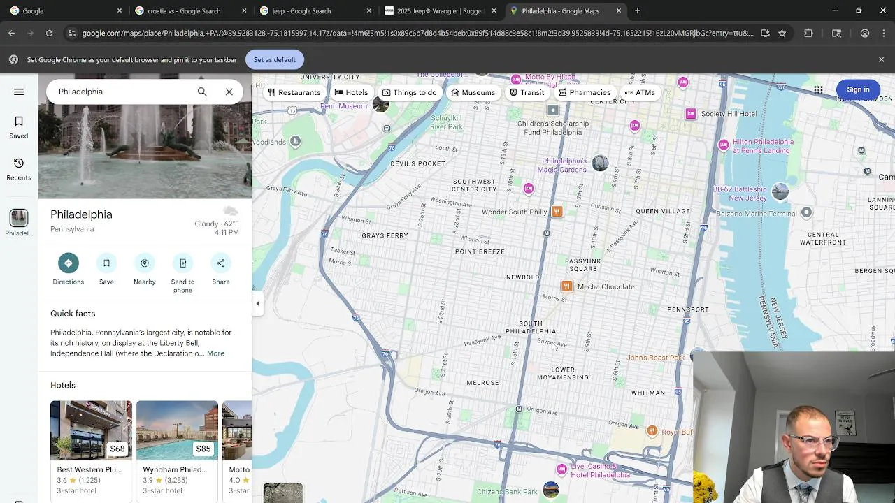Click the Citizens Bank Park marker
The height and width of the screenshot is (503, 895).
[x=551, y=490]
